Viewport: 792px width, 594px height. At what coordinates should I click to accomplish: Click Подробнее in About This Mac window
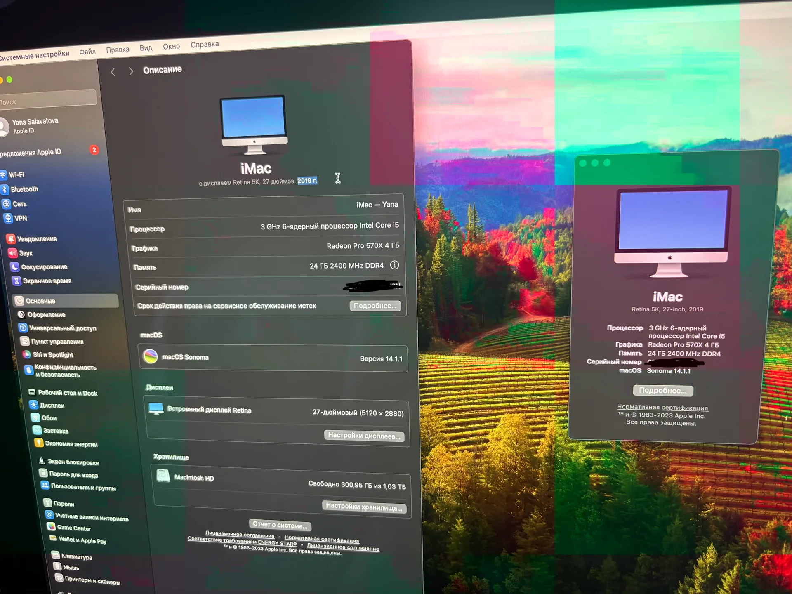click(663, 390)
